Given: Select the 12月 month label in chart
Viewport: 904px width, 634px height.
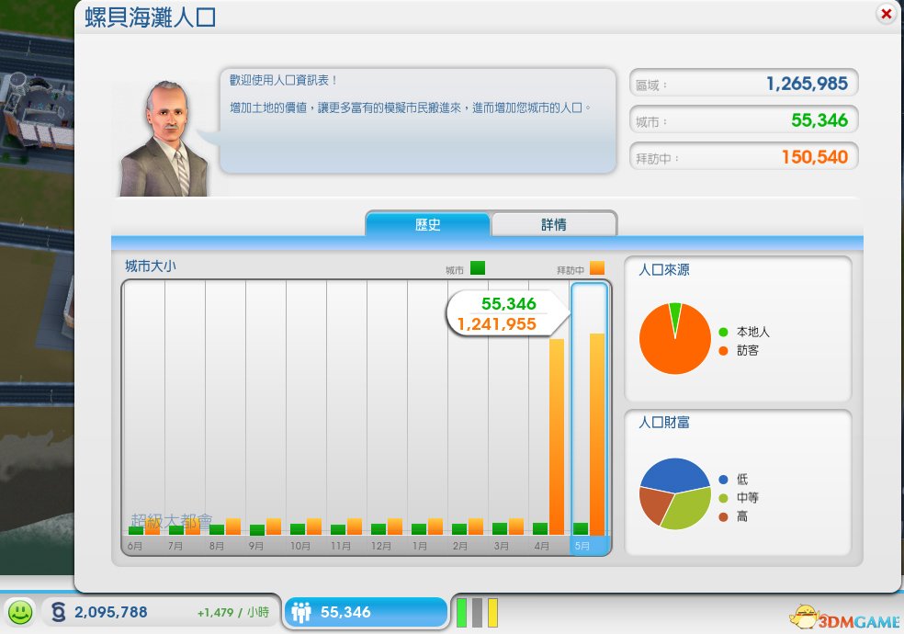Looking at the screenshot, I should pyautogui.click(x=380, y=546).
